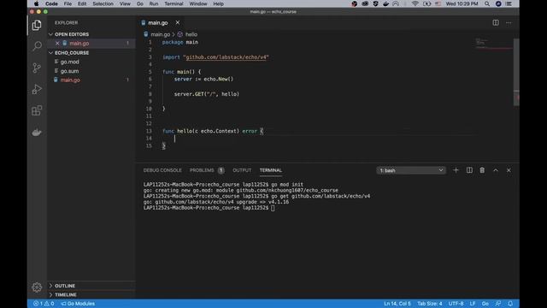
Task: Open feedback icon in status bar
Action: coord(498,304)
